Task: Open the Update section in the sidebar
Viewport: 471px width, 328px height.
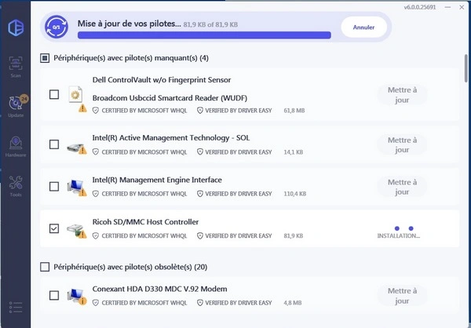Action: 15,106
